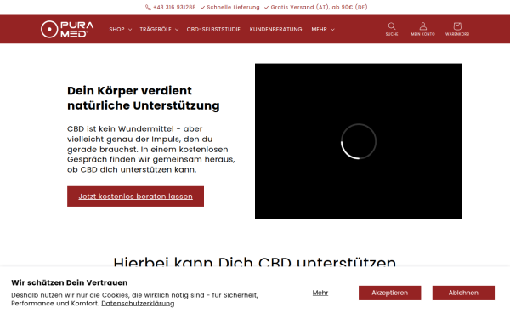Click the Wir schätzen Dein Vertrauen heading
510x319 pixels.
click(x=70, y=282)
